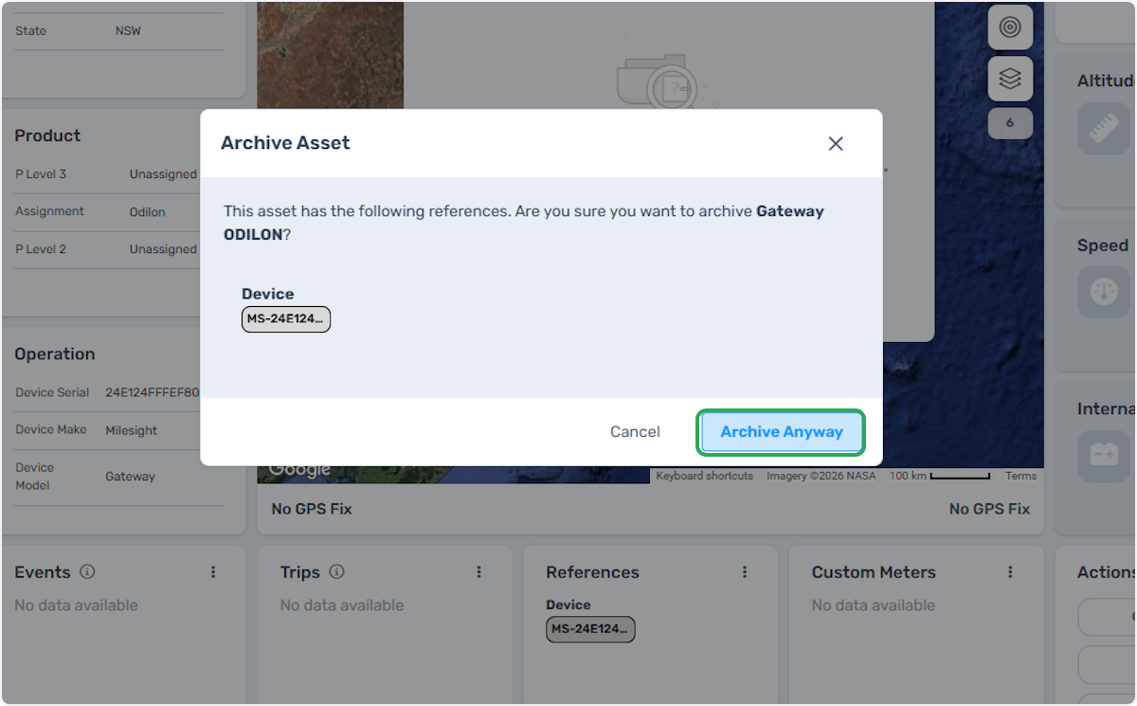The width and height of the screenshot is (1137, 706).
Task: Open the map layers icon
Action: tap(1010, 80)
